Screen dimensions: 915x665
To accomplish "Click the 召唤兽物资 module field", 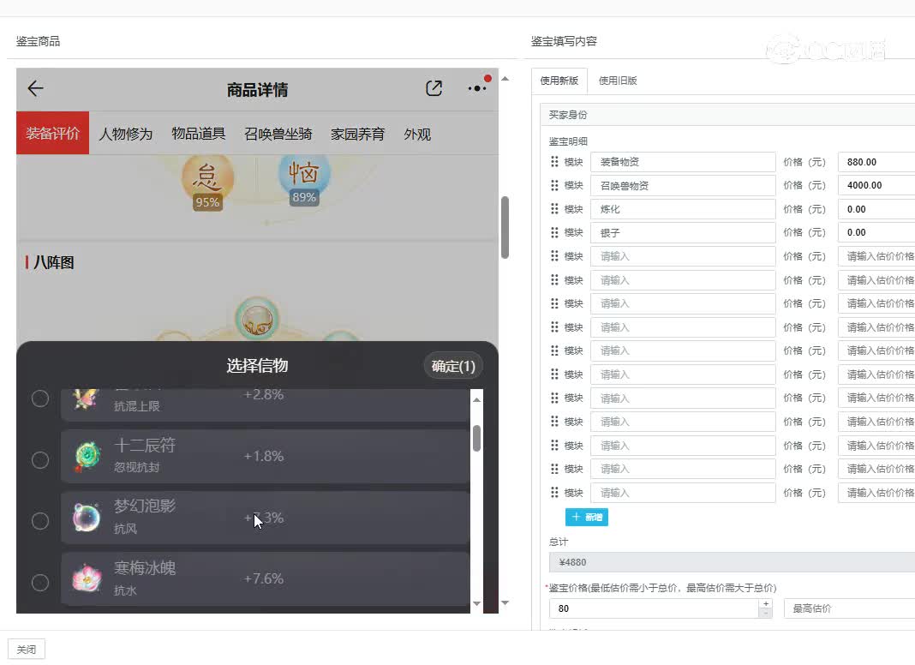I will (x=683, y=185).
